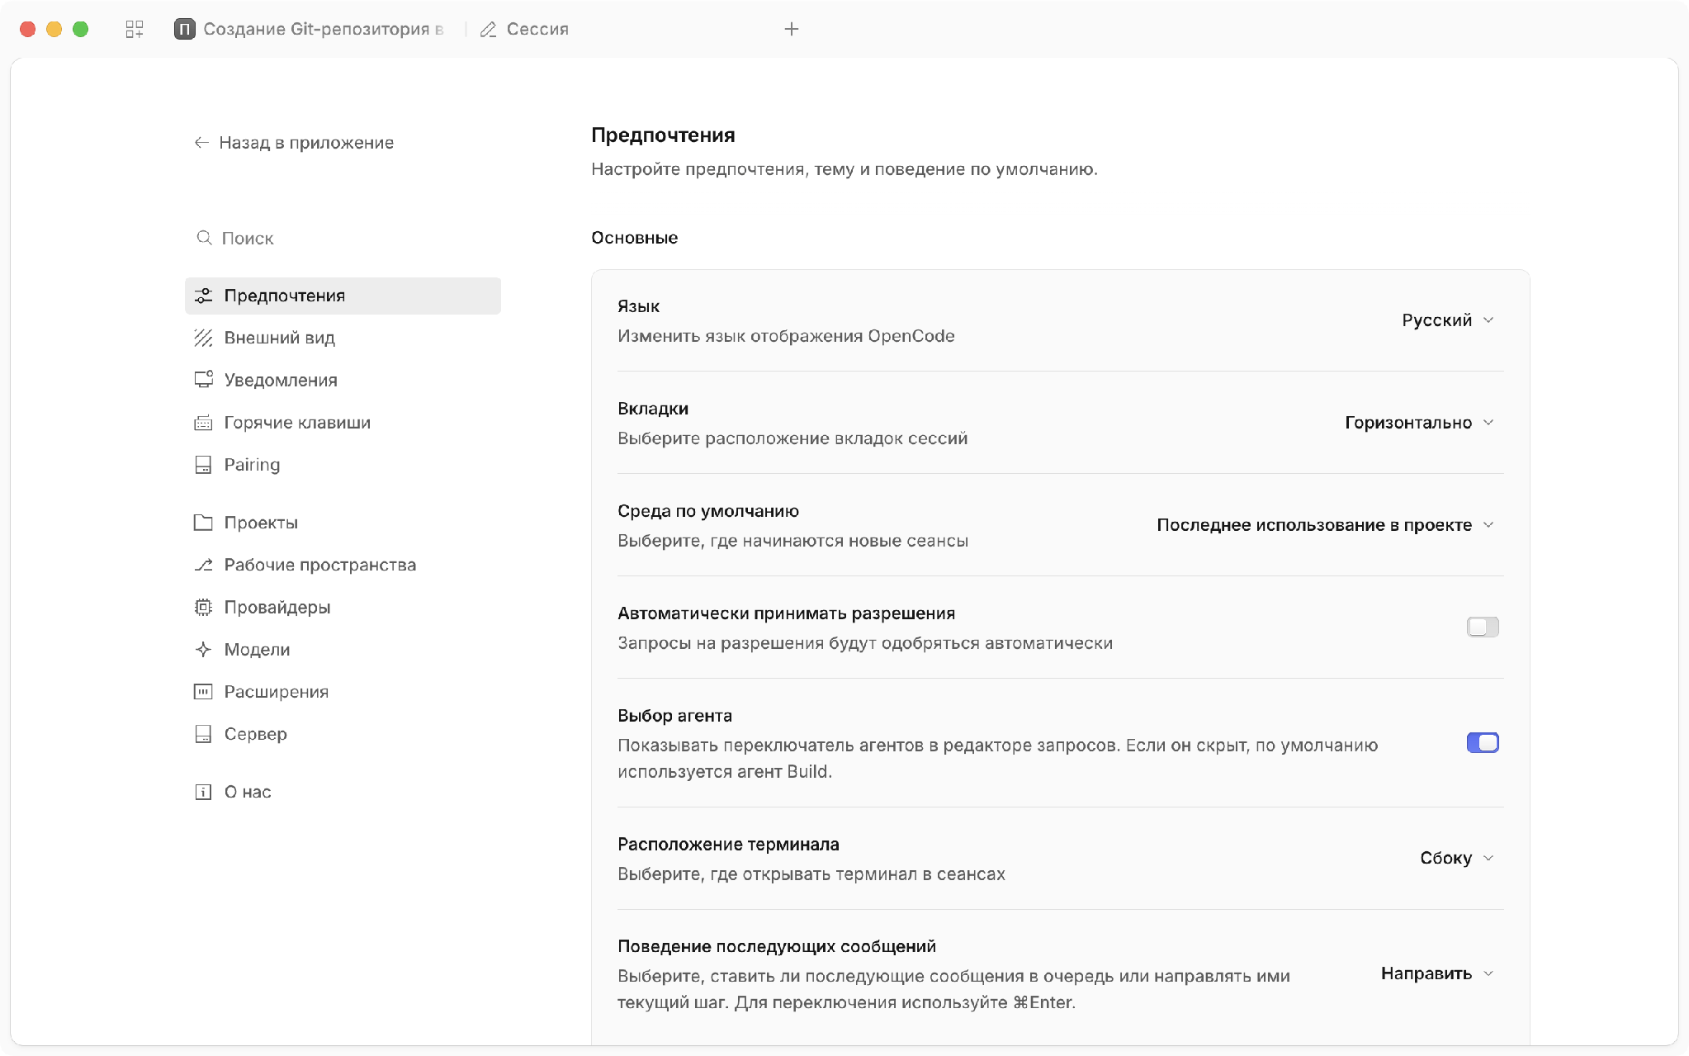Turn off the Выбор агента switch
Viewport: 1689px width, 1056px height.
[1483, 743]
